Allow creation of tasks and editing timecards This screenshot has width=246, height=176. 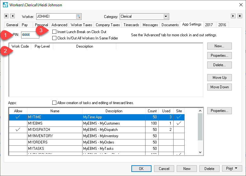(x=54, y=103)
